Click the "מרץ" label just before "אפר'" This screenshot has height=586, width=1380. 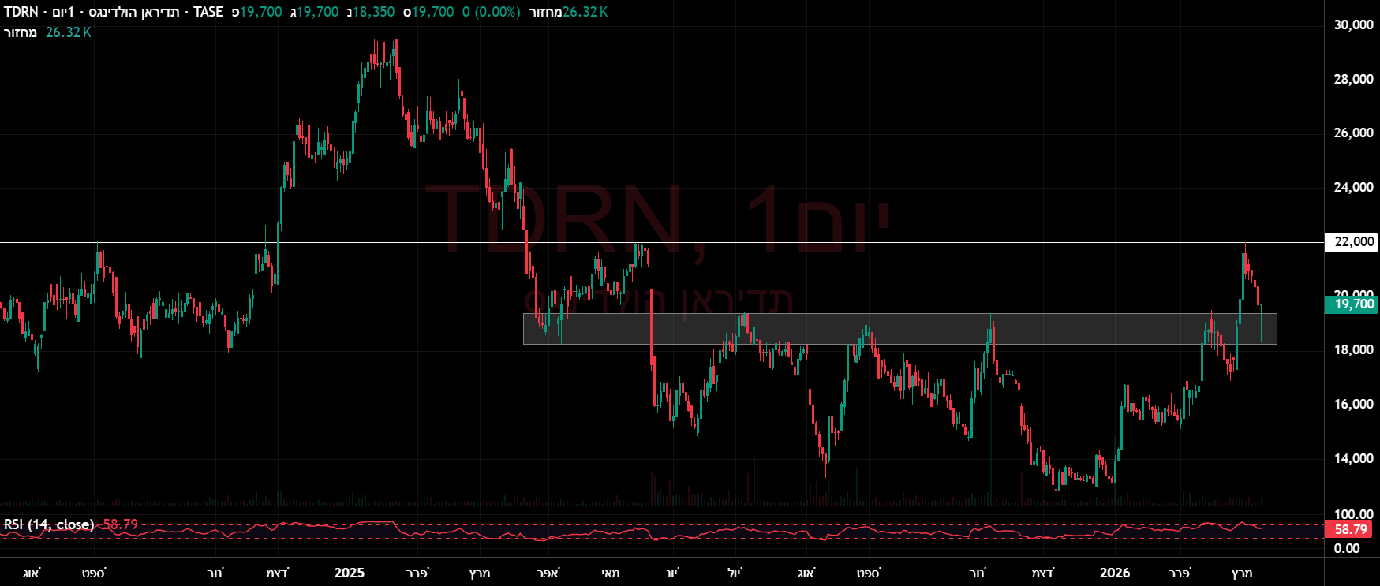click(480, 573)
